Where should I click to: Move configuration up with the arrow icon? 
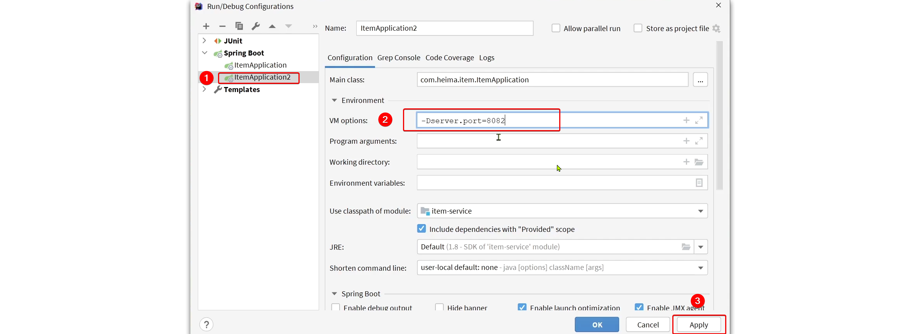click(x=272, y=26)
